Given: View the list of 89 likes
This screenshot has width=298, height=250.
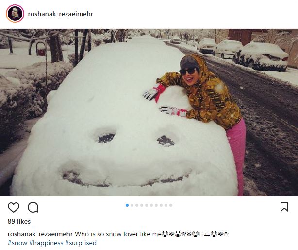Looking at the screenshot, I should click(x=19, y=221).
